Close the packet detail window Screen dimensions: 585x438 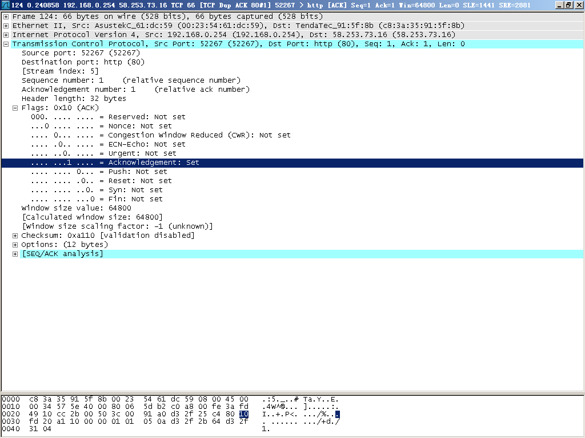click(578, 5)
